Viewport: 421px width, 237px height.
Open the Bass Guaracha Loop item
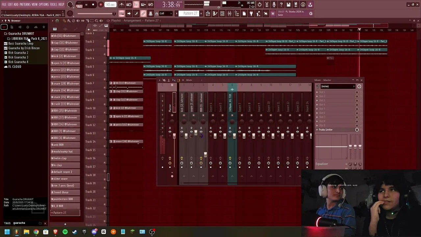(x=21, y=43)
